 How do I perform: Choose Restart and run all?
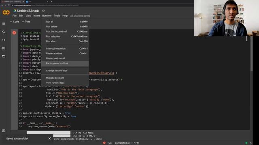(x=65, y=58)
